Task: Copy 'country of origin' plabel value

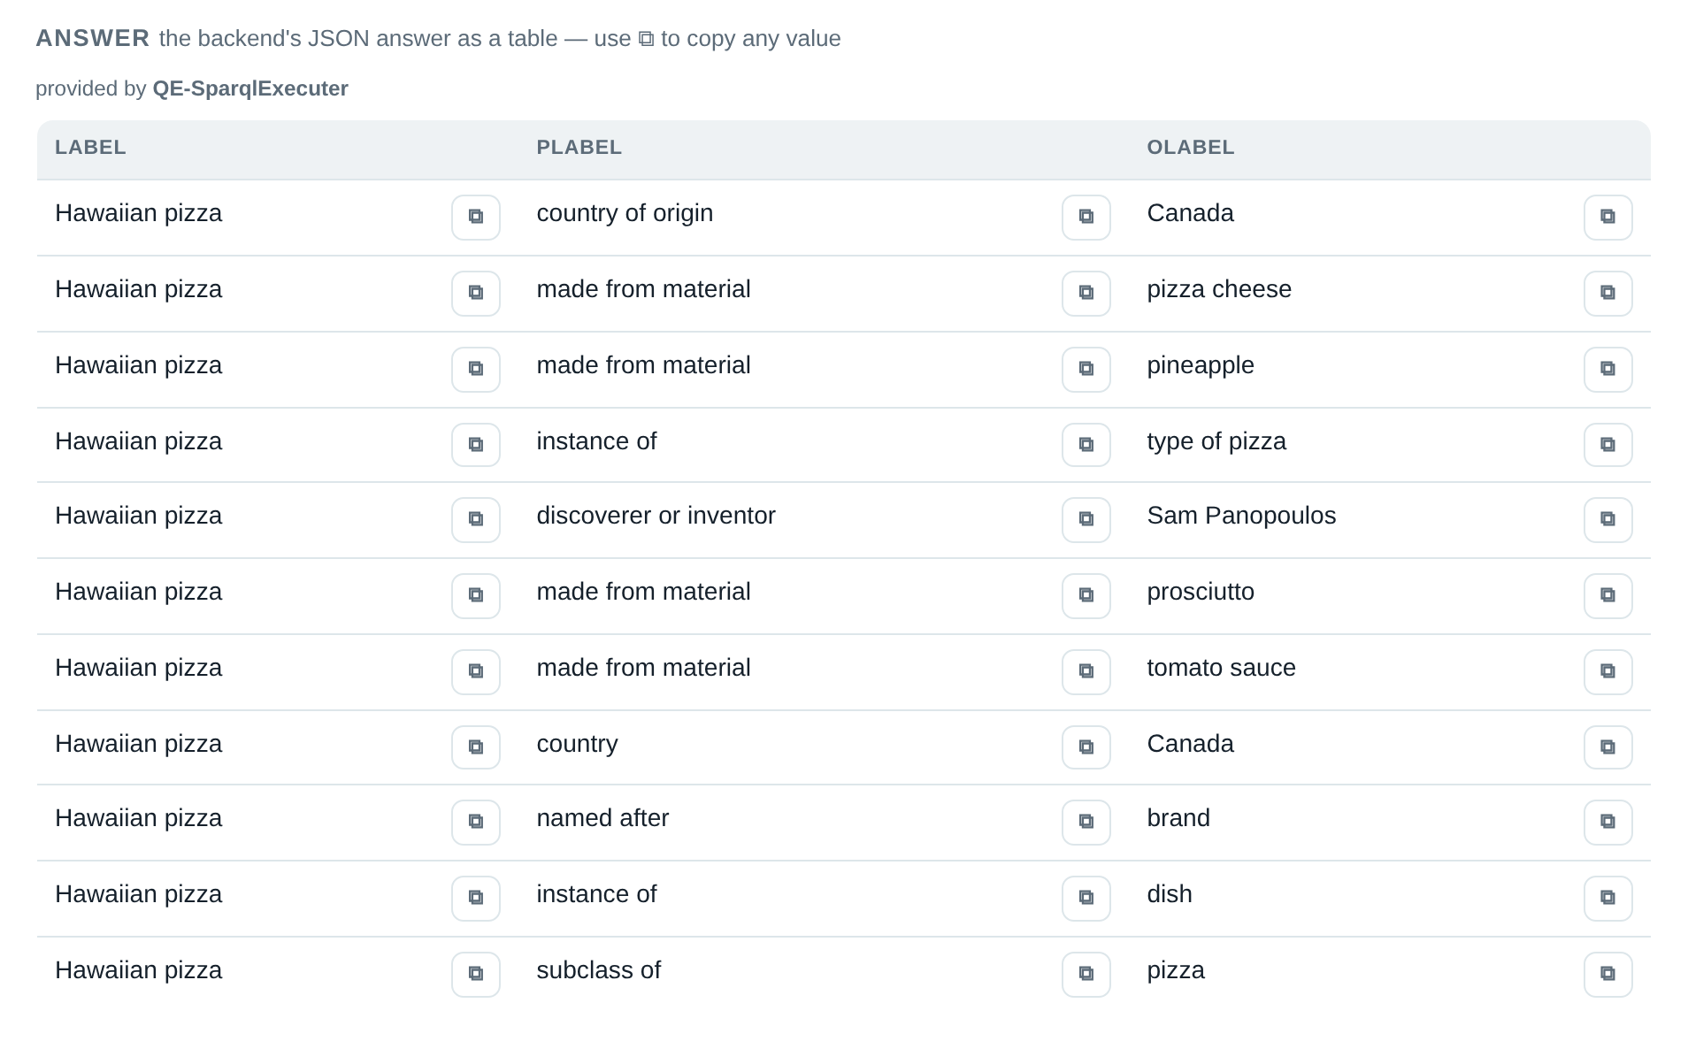Action: (1086, 217)
